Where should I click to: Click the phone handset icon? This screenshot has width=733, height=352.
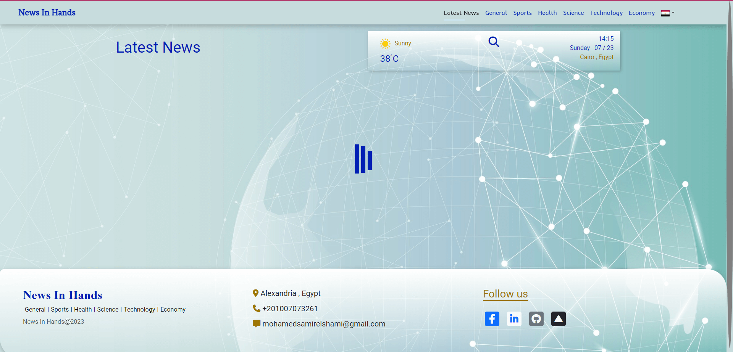(257, 309)
